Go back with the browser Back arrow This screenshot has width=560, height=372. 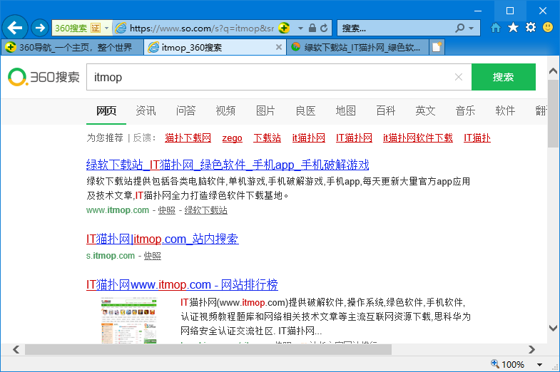(x=15, y=28)
